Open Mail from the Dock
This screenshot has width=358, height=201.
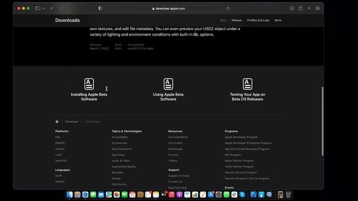[x=101, y=195]
